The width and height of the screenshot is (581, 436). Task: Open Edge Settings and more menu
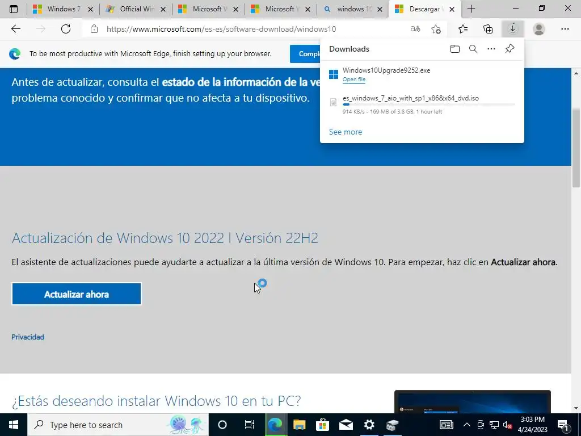[565, 29]
